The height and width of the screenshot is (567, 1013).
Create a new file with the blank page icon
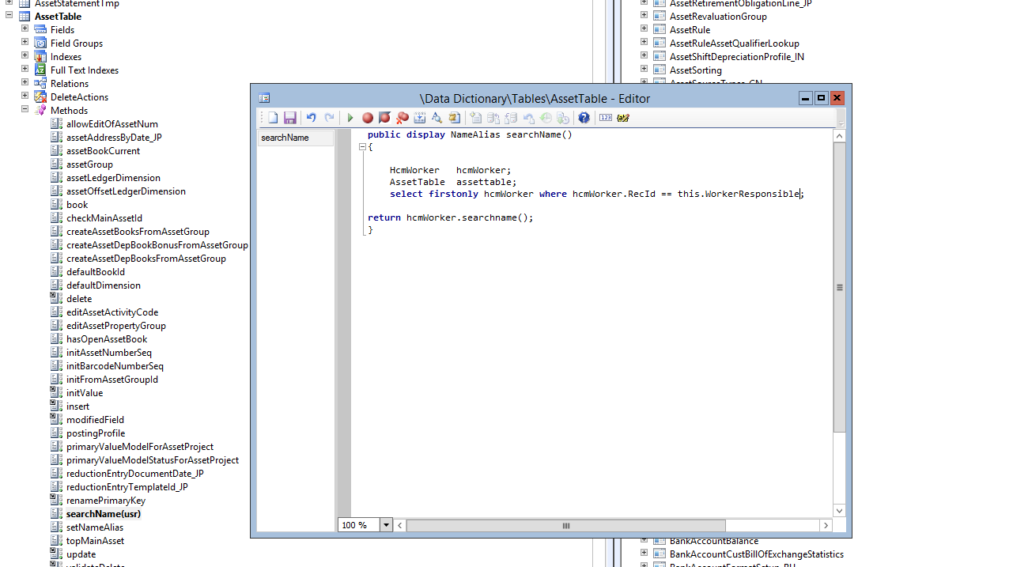point(272,117)
